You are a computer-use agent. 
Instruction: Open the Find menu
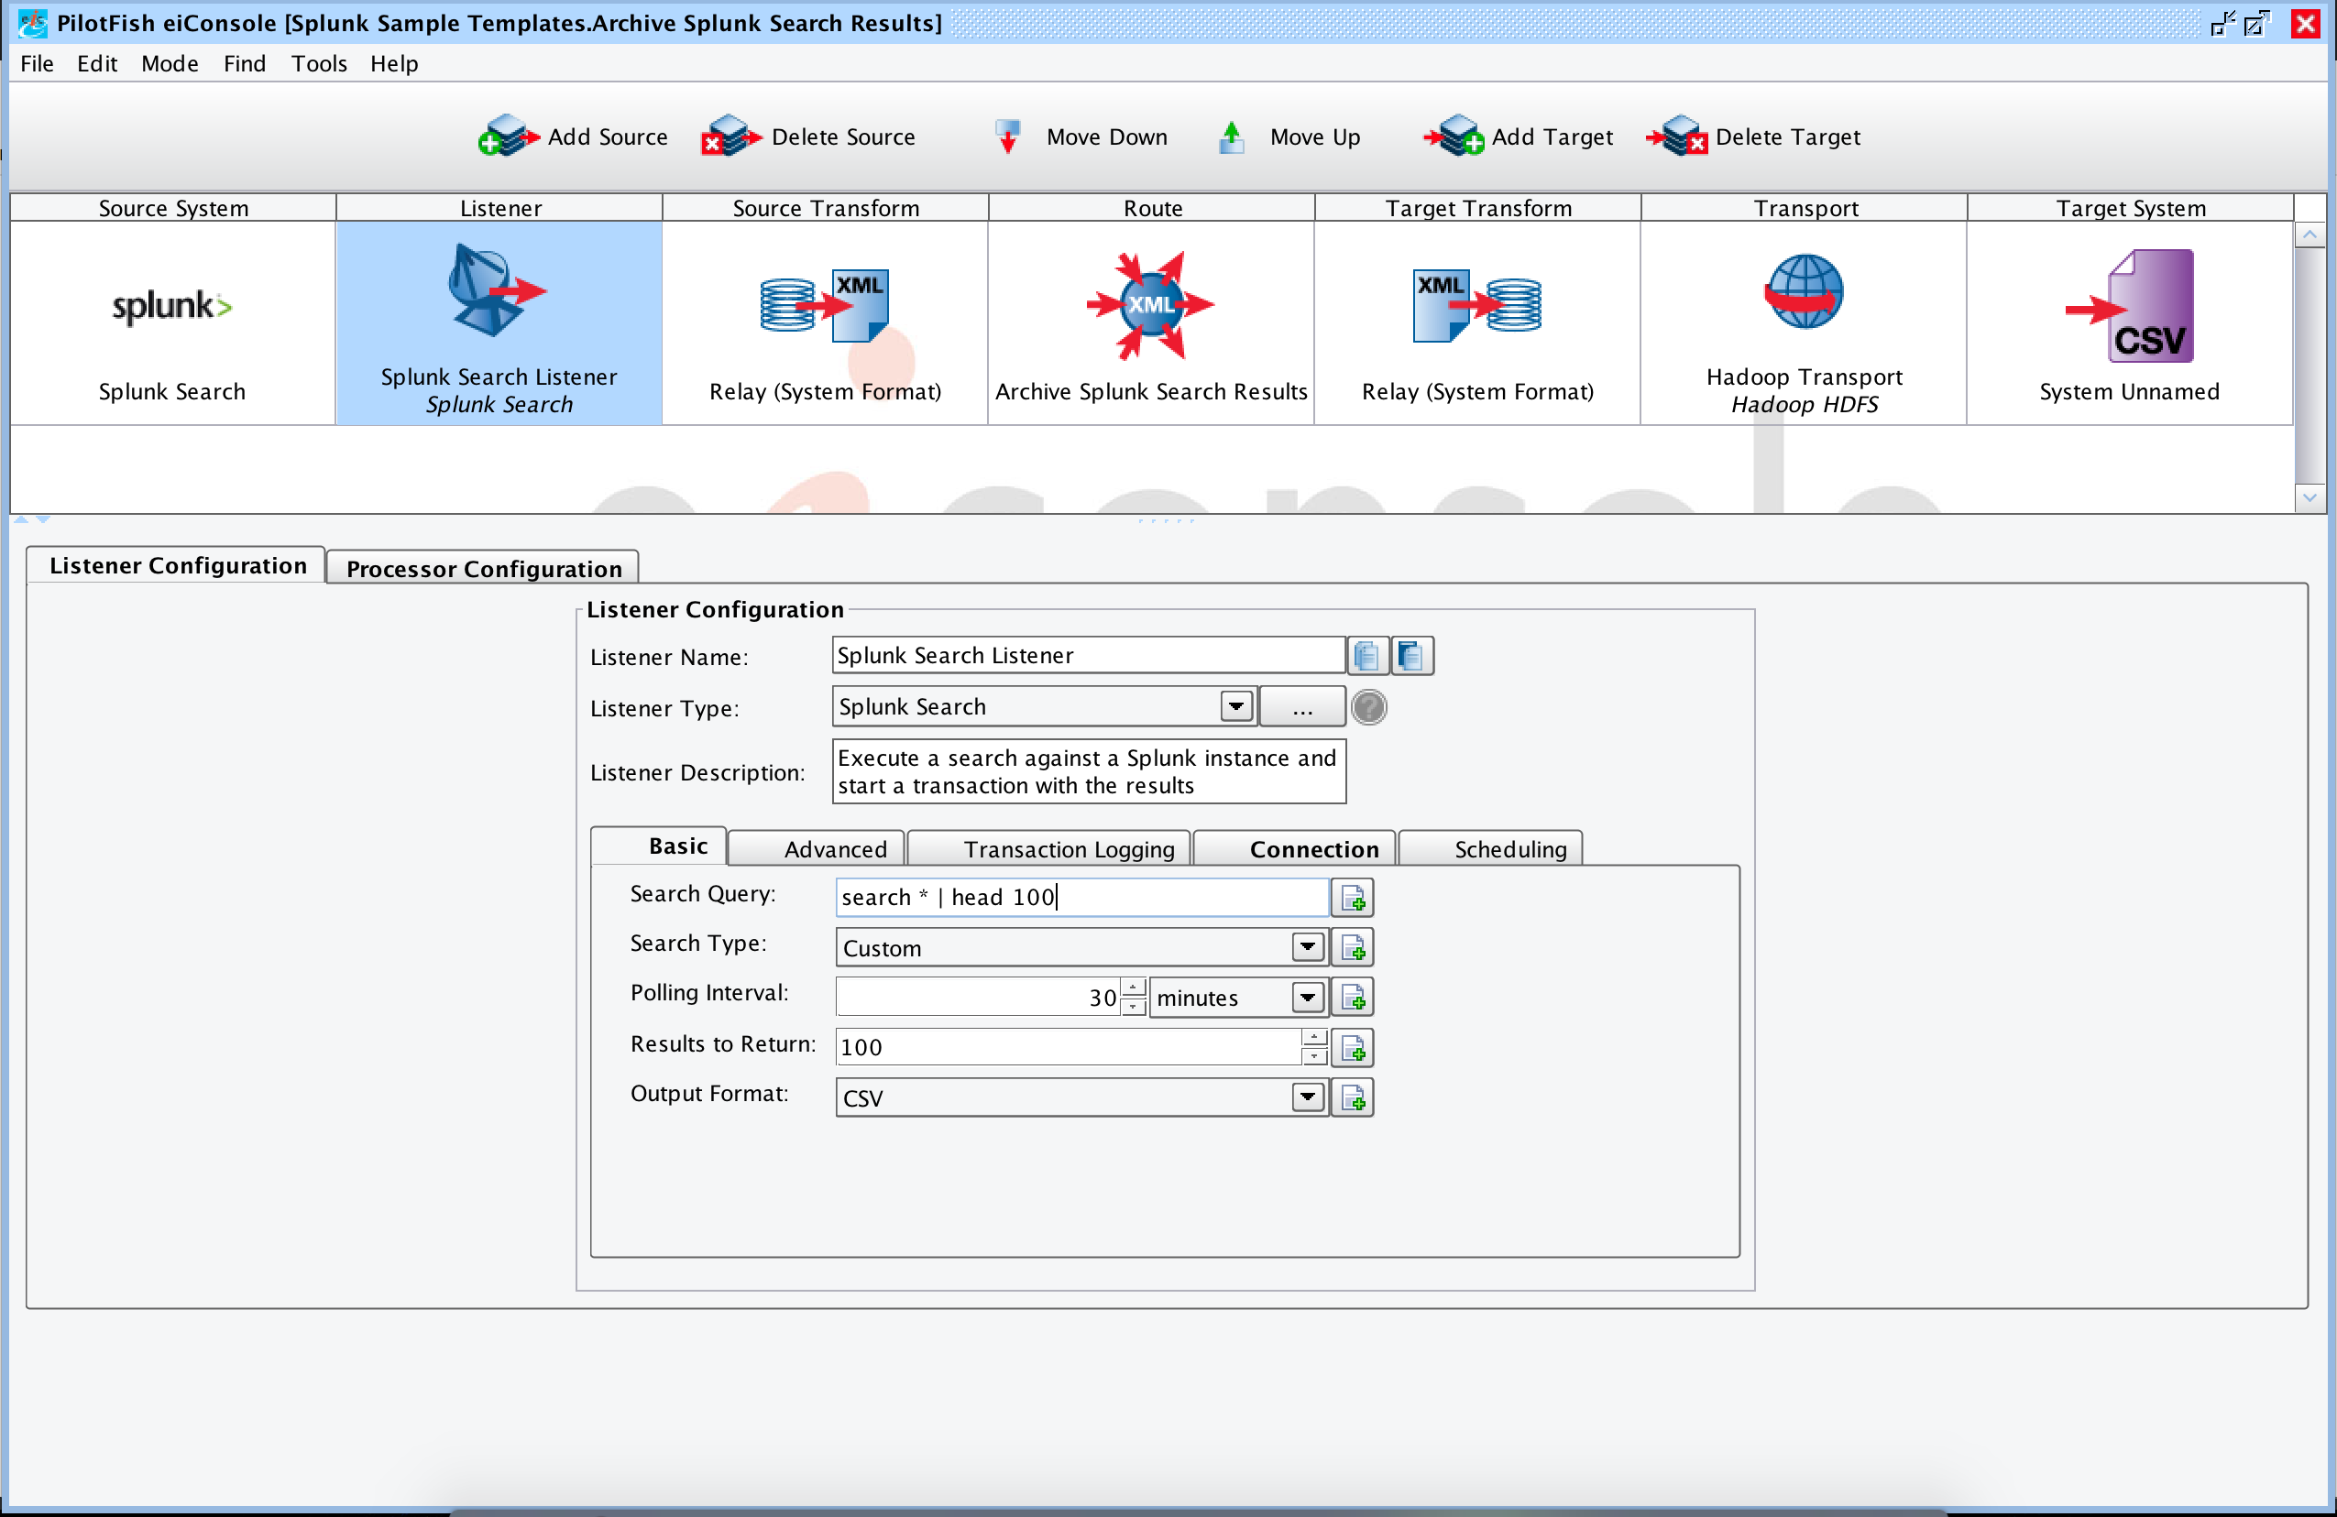click(x=245, y=64)
